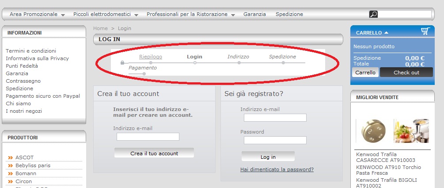Expand Professionali per la Ristorazione menu

click(190, 14)
